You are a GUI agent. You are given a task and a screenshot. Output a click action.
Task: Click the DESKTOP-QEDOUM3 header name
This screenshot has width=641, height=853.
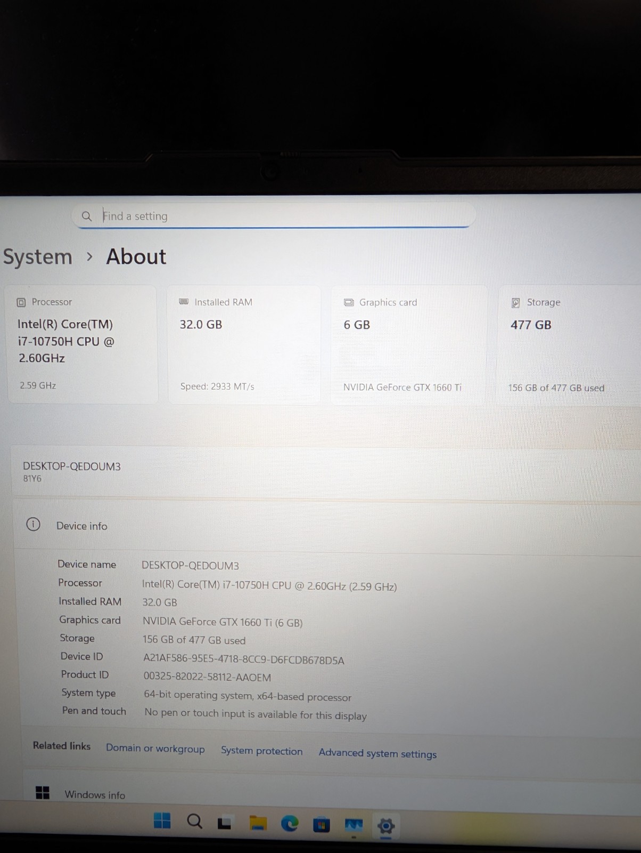(x=72, y=466)
